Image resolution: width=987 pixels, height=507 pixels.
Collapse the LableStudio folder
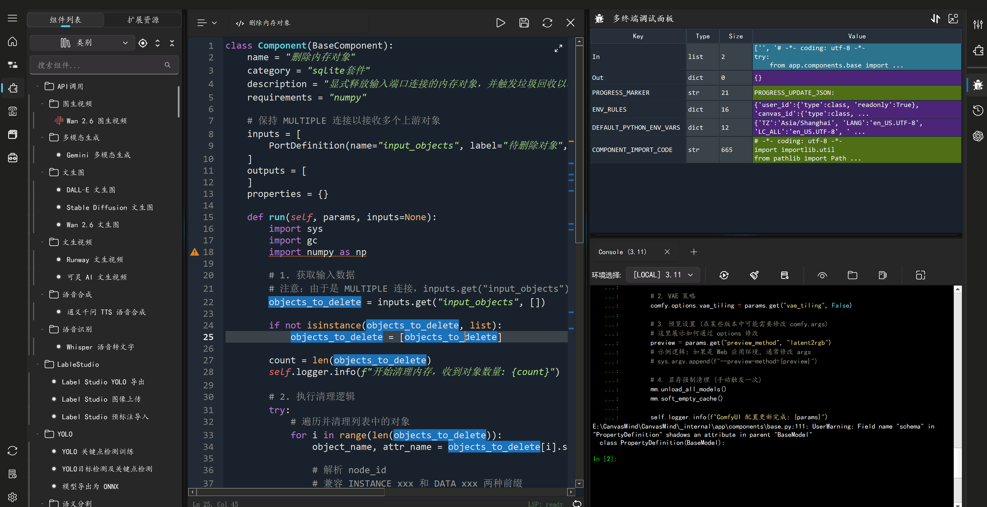tap(37, 364)
